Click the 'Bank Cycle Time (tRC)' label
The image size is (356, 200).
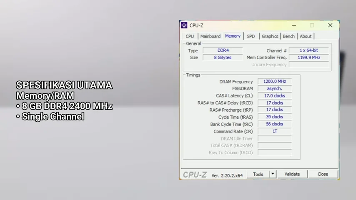click(231, 125)
